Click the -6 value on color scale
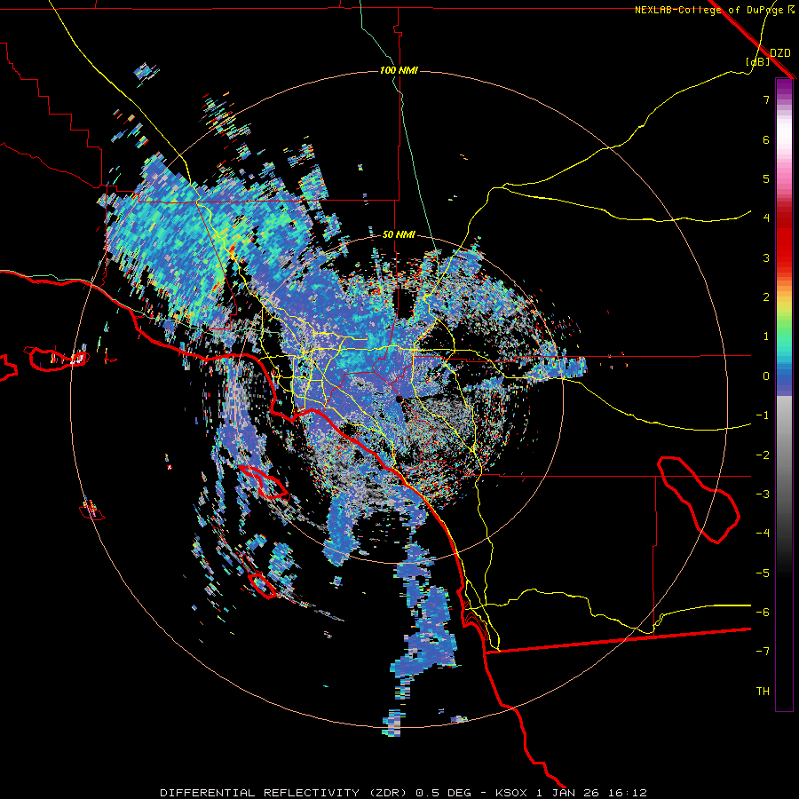The height and width of the screenshot is (799, 799). coord(763,613)
